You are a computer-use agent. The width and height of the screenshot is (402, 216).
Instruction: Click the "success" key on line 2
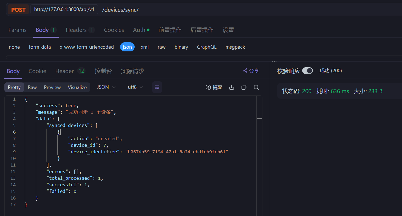(x=48, y=106)
